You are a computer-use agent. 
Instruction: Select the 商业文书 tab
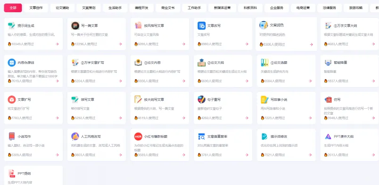pos(168,8)
